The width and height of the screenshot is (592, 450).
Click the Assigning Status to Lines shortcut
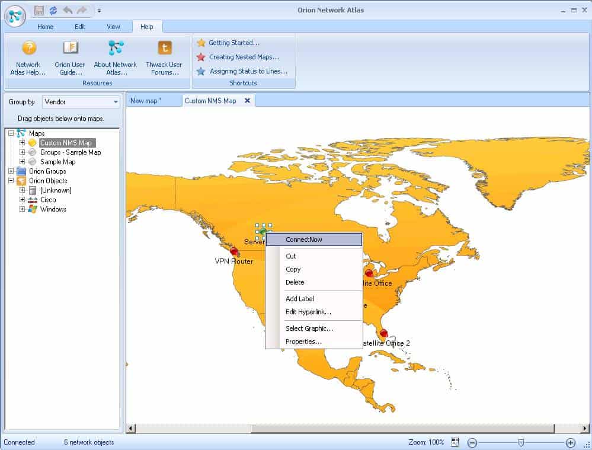click(x=242, y=71)
